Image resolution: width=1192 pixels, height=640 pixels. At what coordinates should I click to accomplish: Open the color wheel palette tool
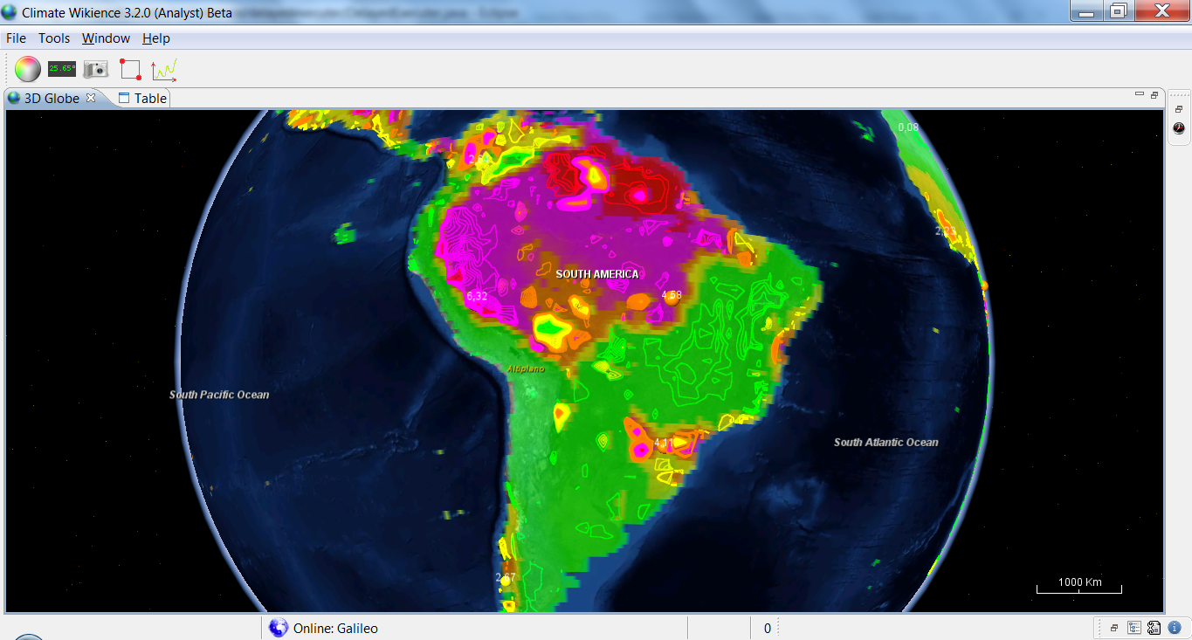pyautogui.click(x=28, y=69)
